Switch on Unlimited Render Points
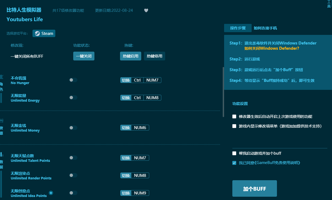Image resolution: width=332 pixels, height=200 pixels. tap(73, 175)
